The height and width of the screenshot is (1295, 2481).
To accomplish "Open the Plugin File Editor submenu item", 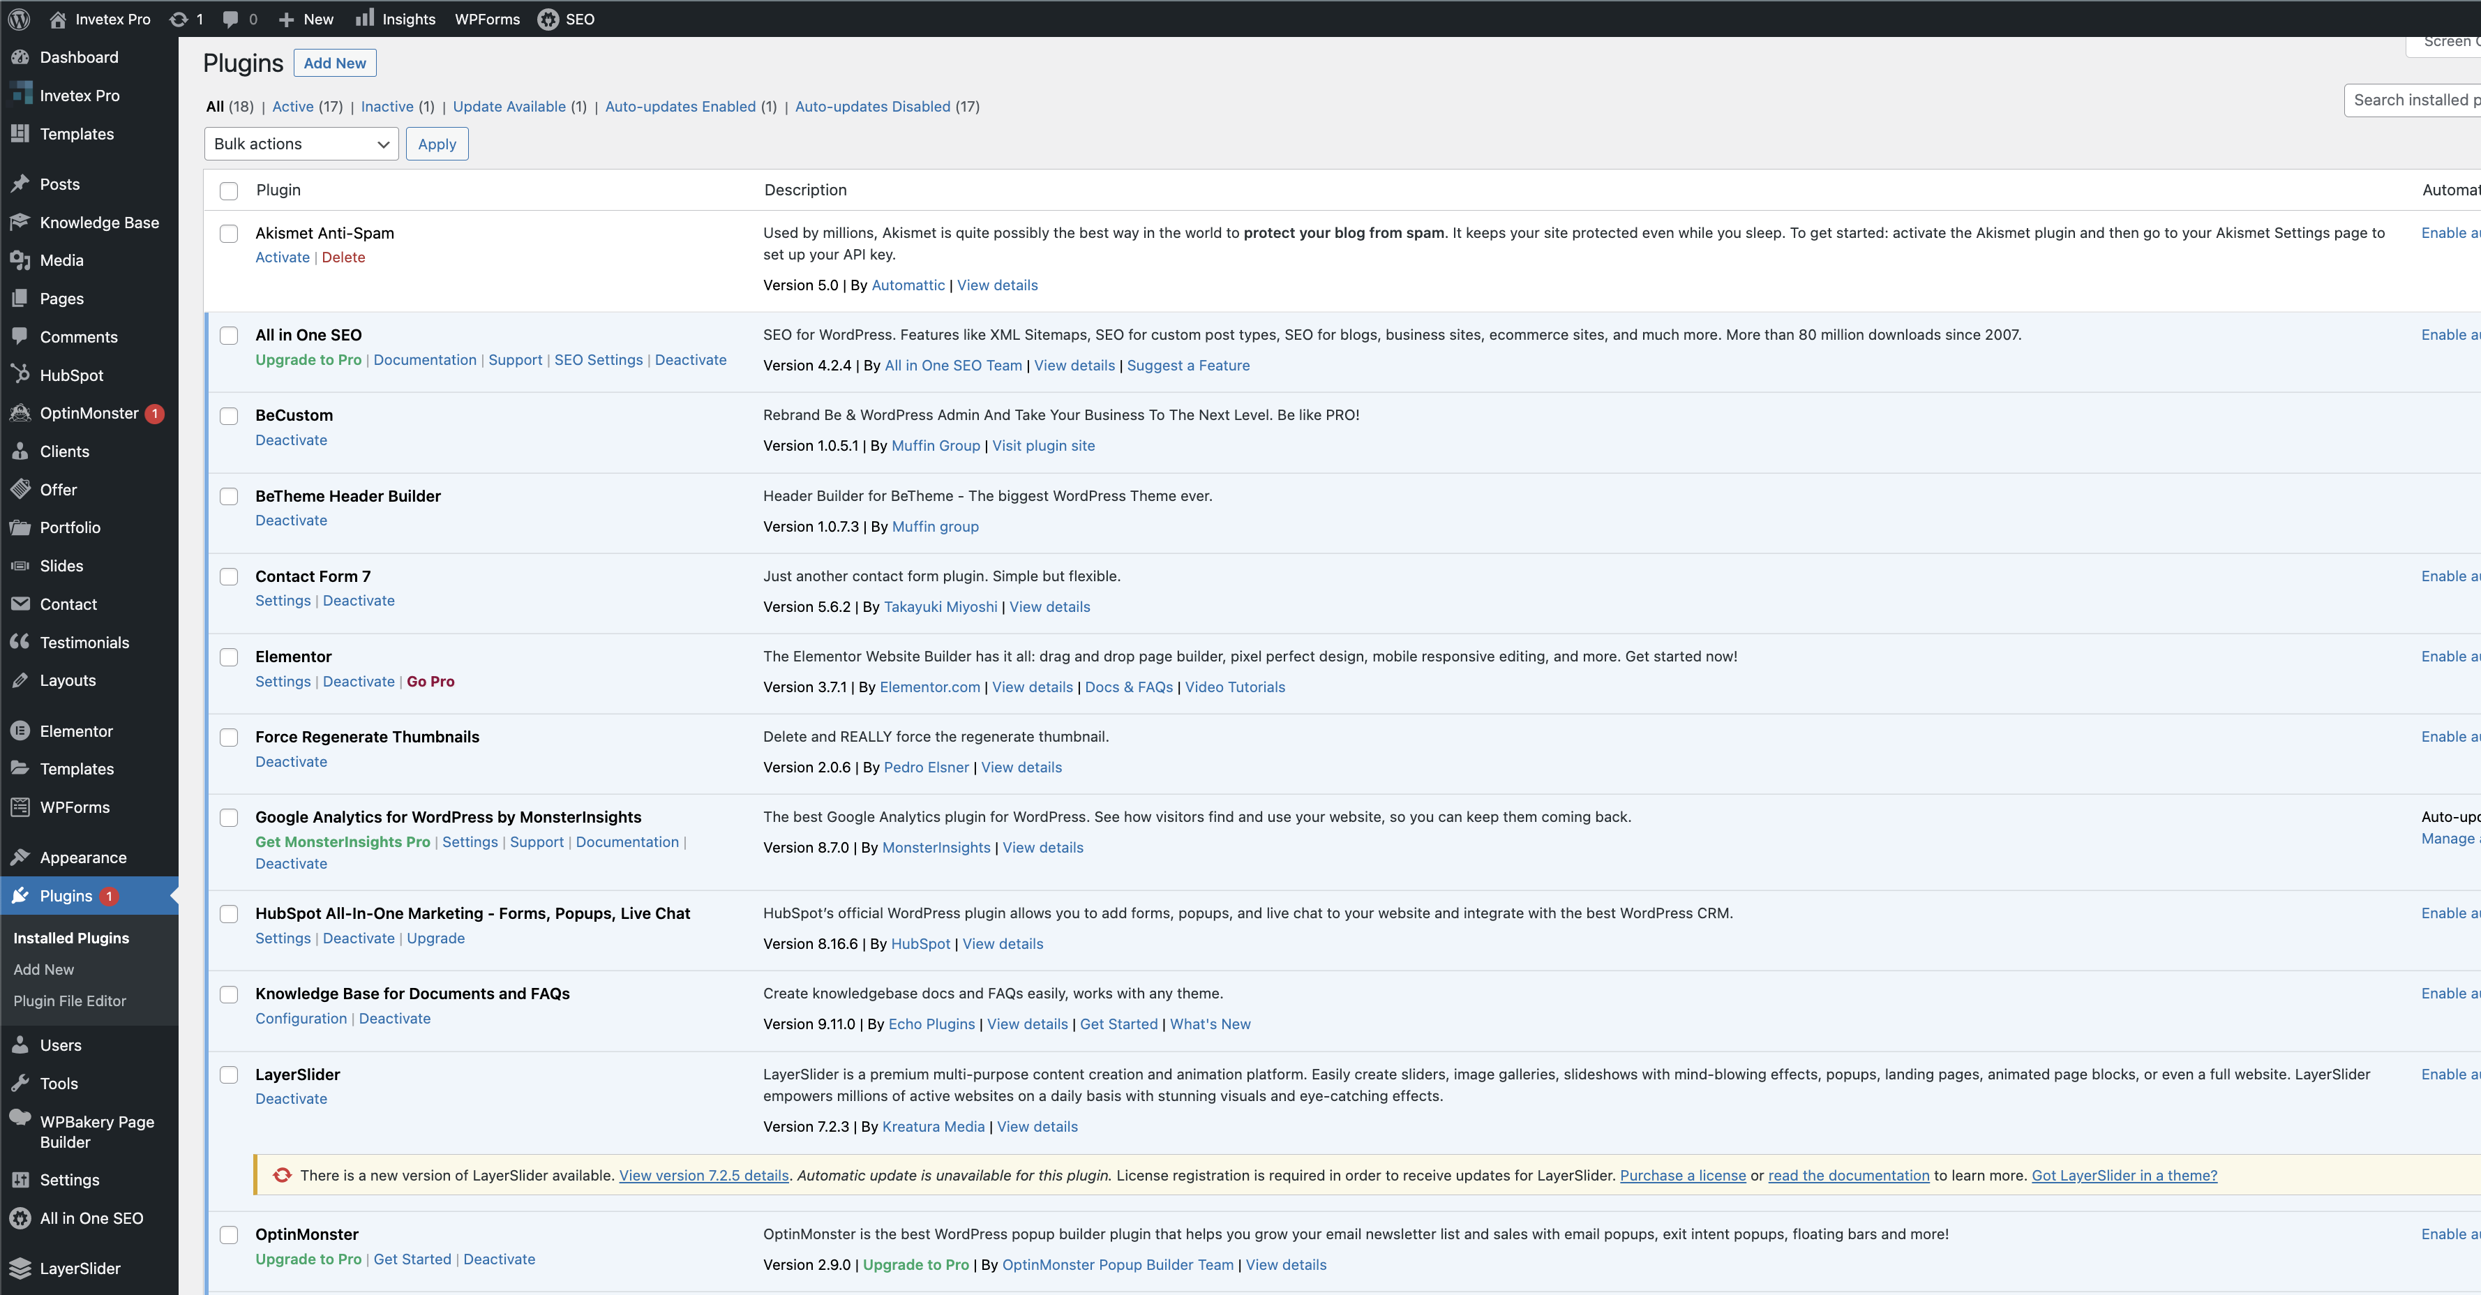I will pyautogui.click(x=69, y=1001).
